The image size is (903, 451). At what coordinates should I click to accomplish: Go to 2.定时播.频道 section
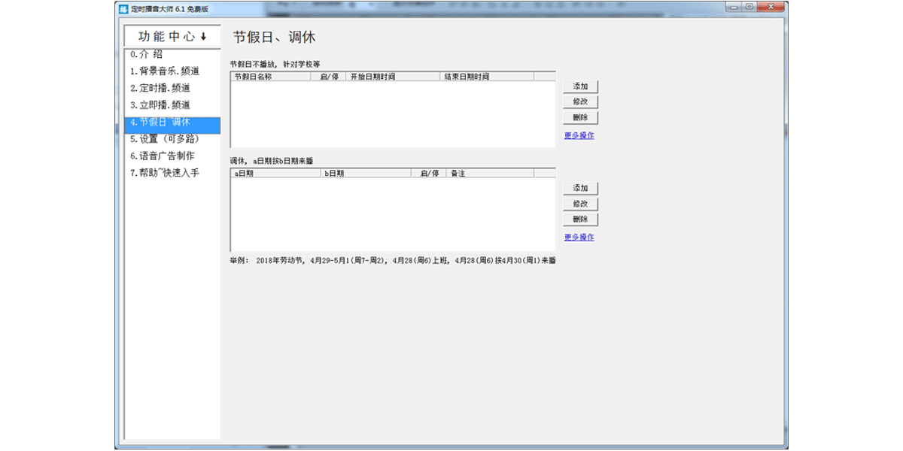tap(160, 88)
